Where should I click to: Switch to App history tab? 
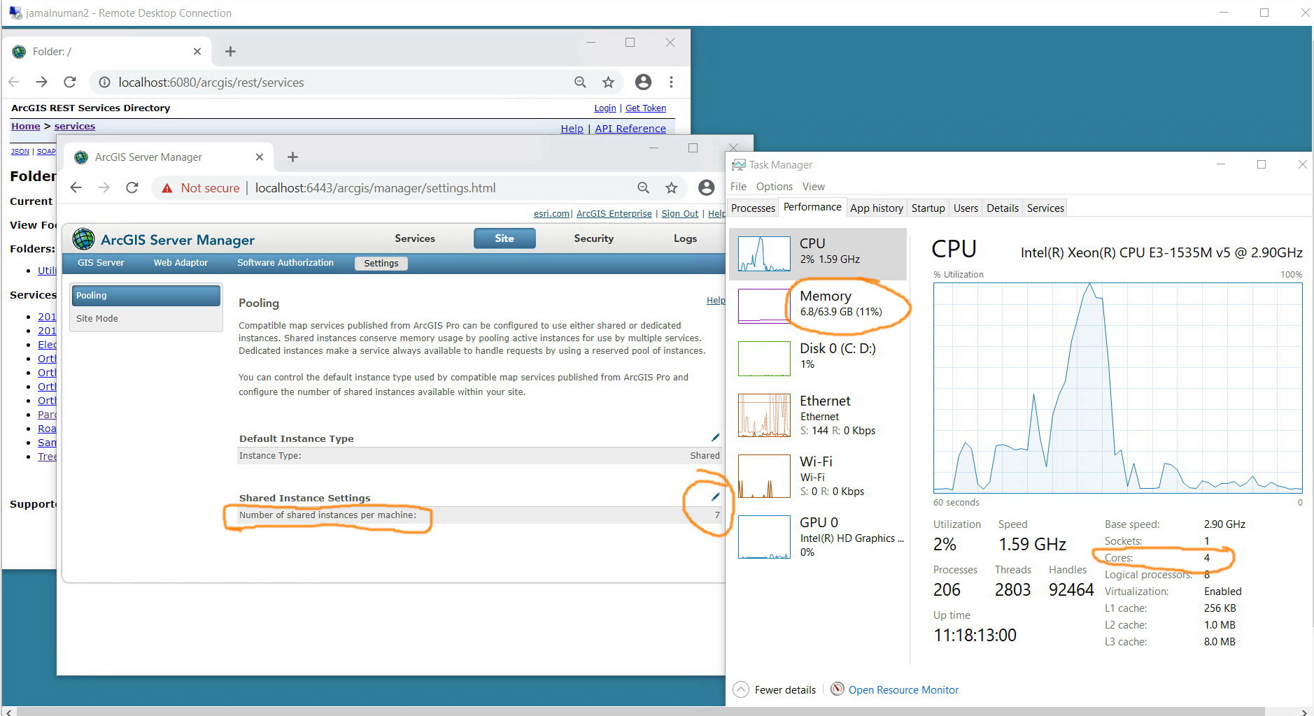876,208
